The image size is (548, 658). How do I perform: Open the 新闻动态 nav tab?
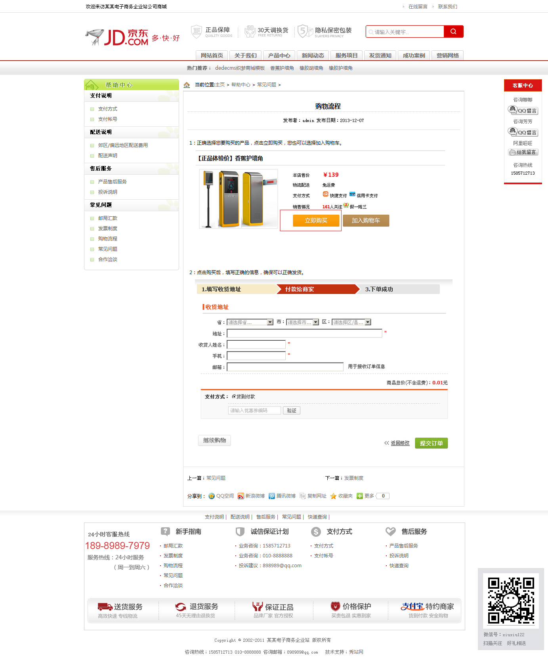click(x=313, y=55)
